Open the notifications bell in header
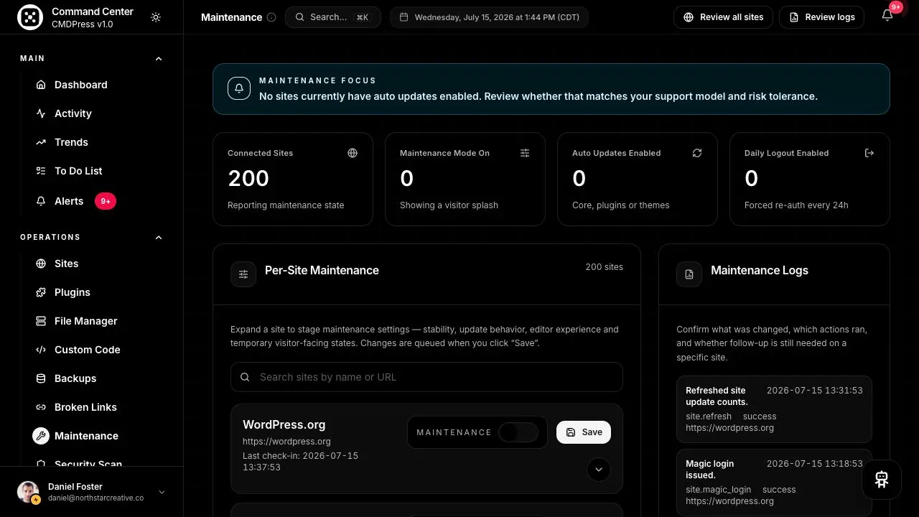Image resolution: width=919 pixels, height=517 pixels. point(887,16)
